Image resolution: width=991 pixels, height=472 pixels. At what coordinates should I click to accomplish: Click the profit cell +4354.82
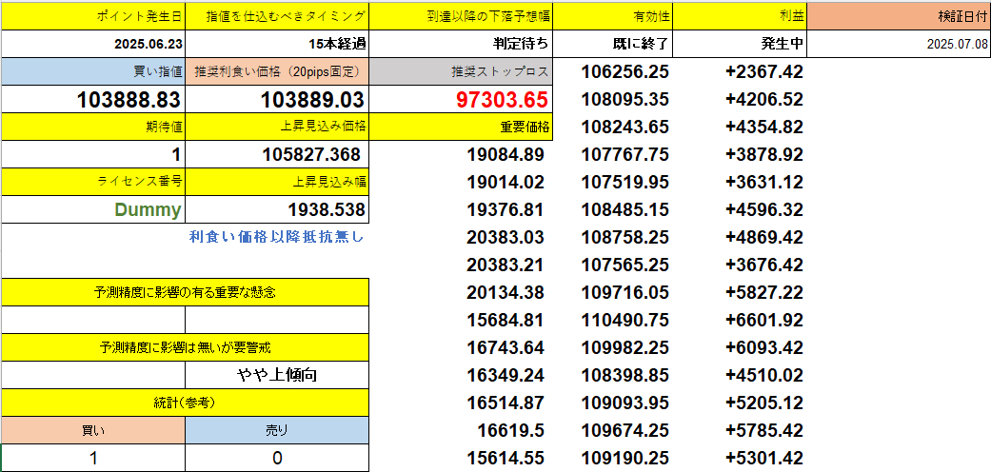click(x=764, y=127)
